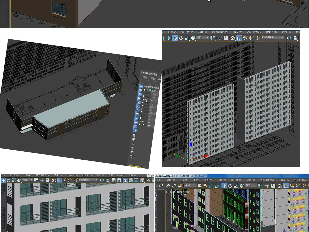Open the 全部 selection filter dropdown
This screenshot has width=309, height=232.
(x=190, y=185)
